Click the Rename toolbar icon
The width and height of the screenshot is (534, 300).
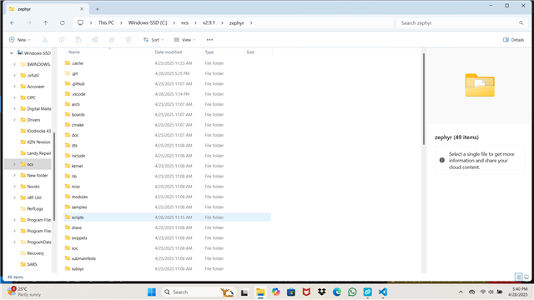pos(95,40)
